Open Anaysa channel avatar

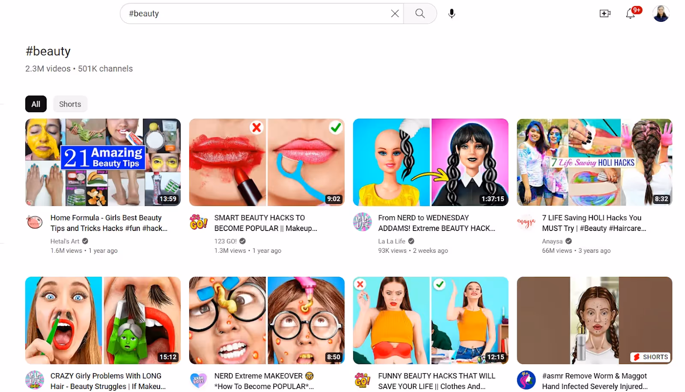click(x=527, y=222)
